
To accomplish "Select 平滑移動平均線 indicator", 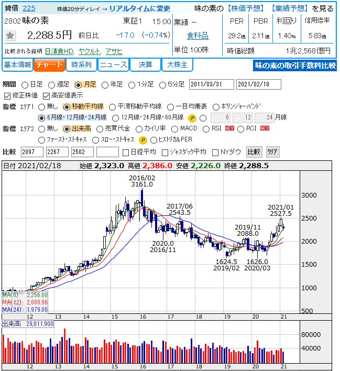I will [x=112, y=107].
